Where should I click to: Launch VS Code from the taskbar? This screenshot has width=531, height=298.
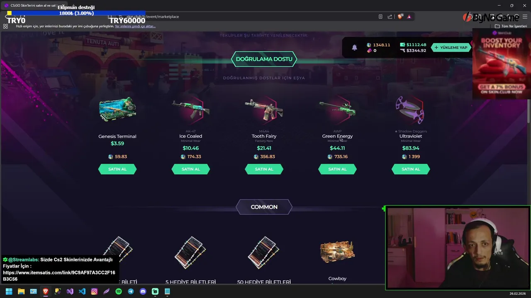pos(82,291)
